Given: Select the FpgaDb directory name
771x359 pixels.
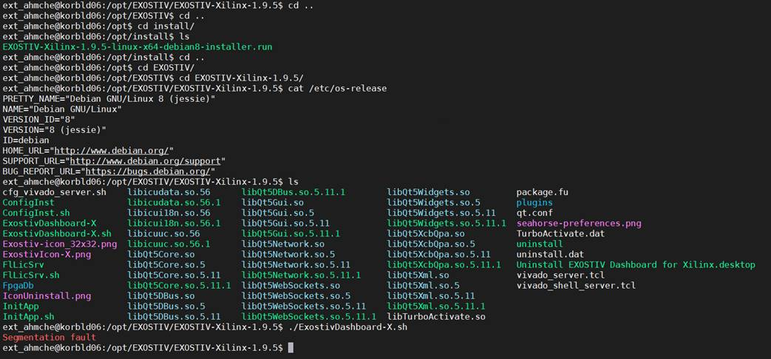Looking at the screenshot, I should coord(18,285).
